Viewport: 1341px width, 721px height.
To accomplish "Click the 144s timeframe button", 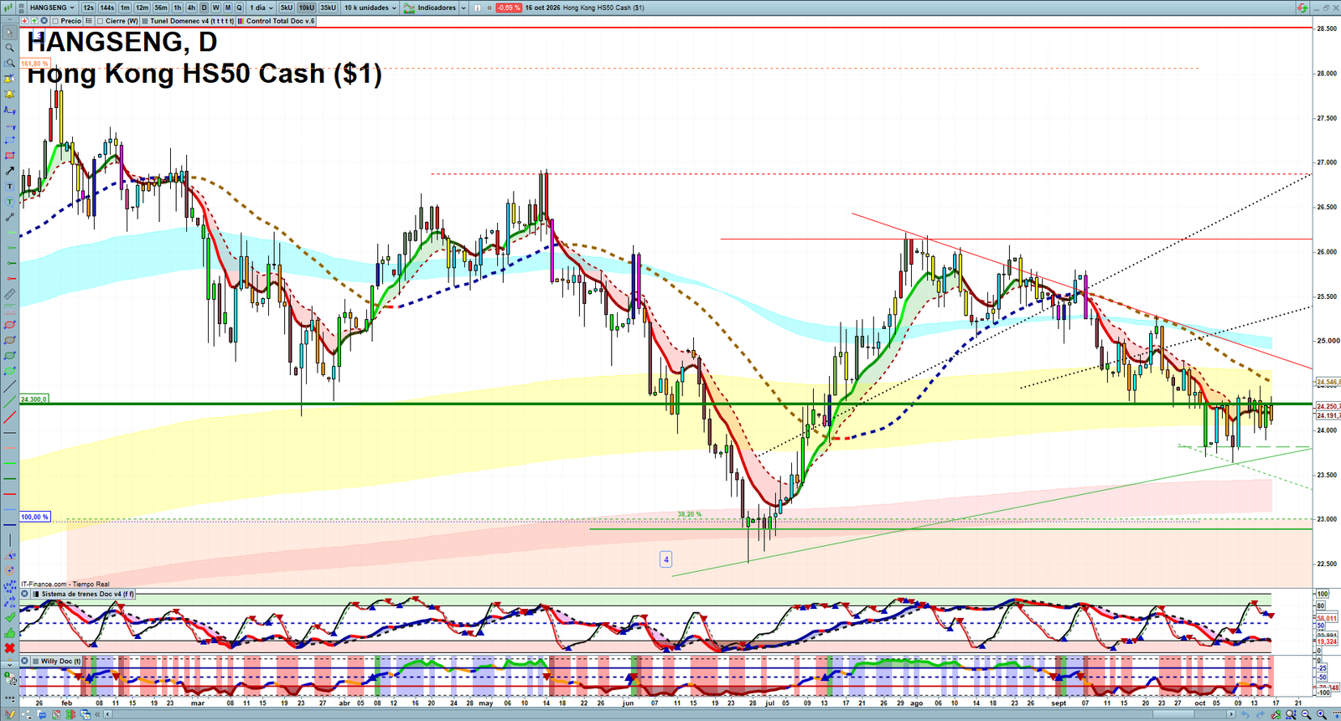I will (x=107, y=8).
